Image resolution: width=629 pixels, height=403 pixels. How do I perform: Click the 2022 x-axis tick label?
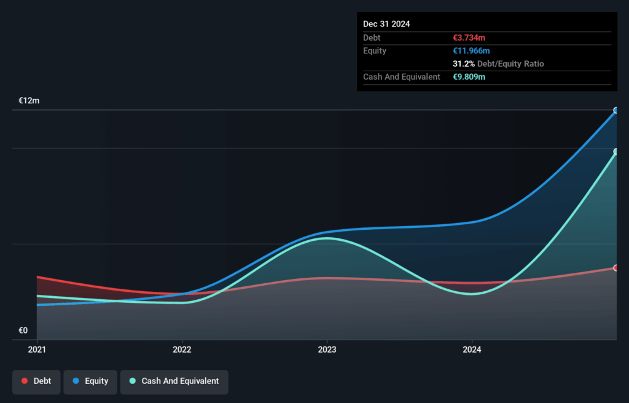(182, 350)
